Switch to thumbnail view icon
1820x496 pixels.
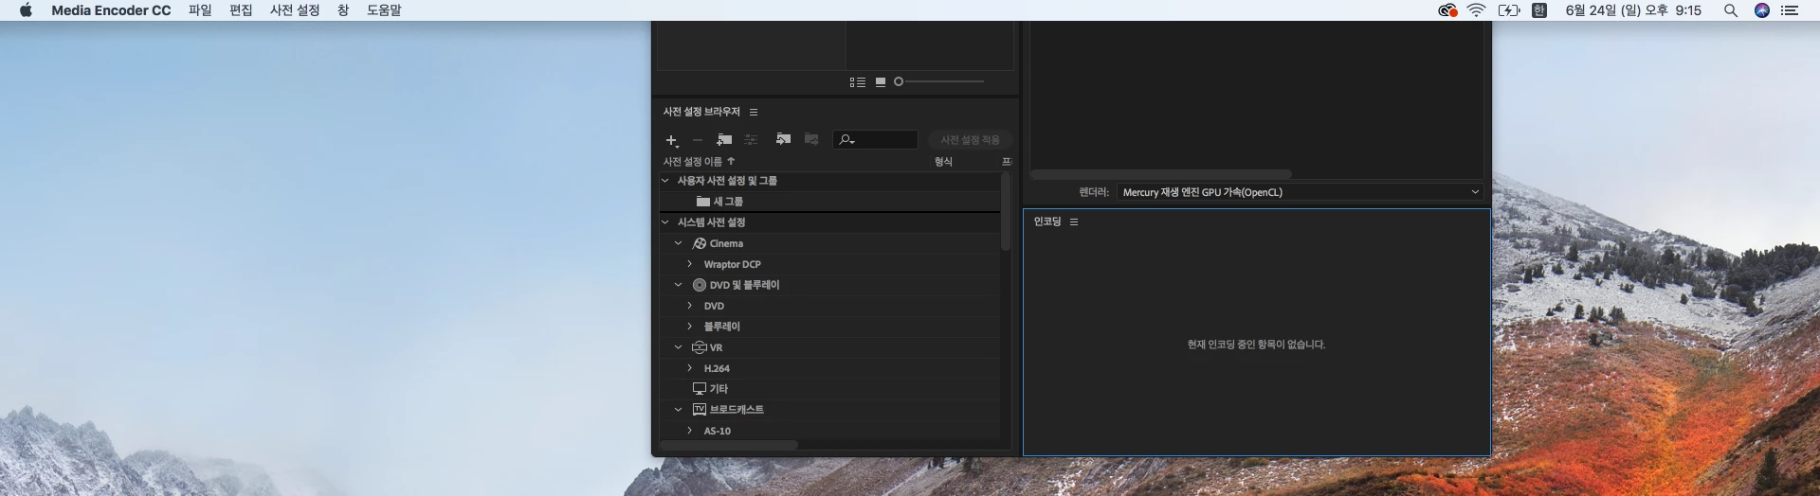coord(881,82)
